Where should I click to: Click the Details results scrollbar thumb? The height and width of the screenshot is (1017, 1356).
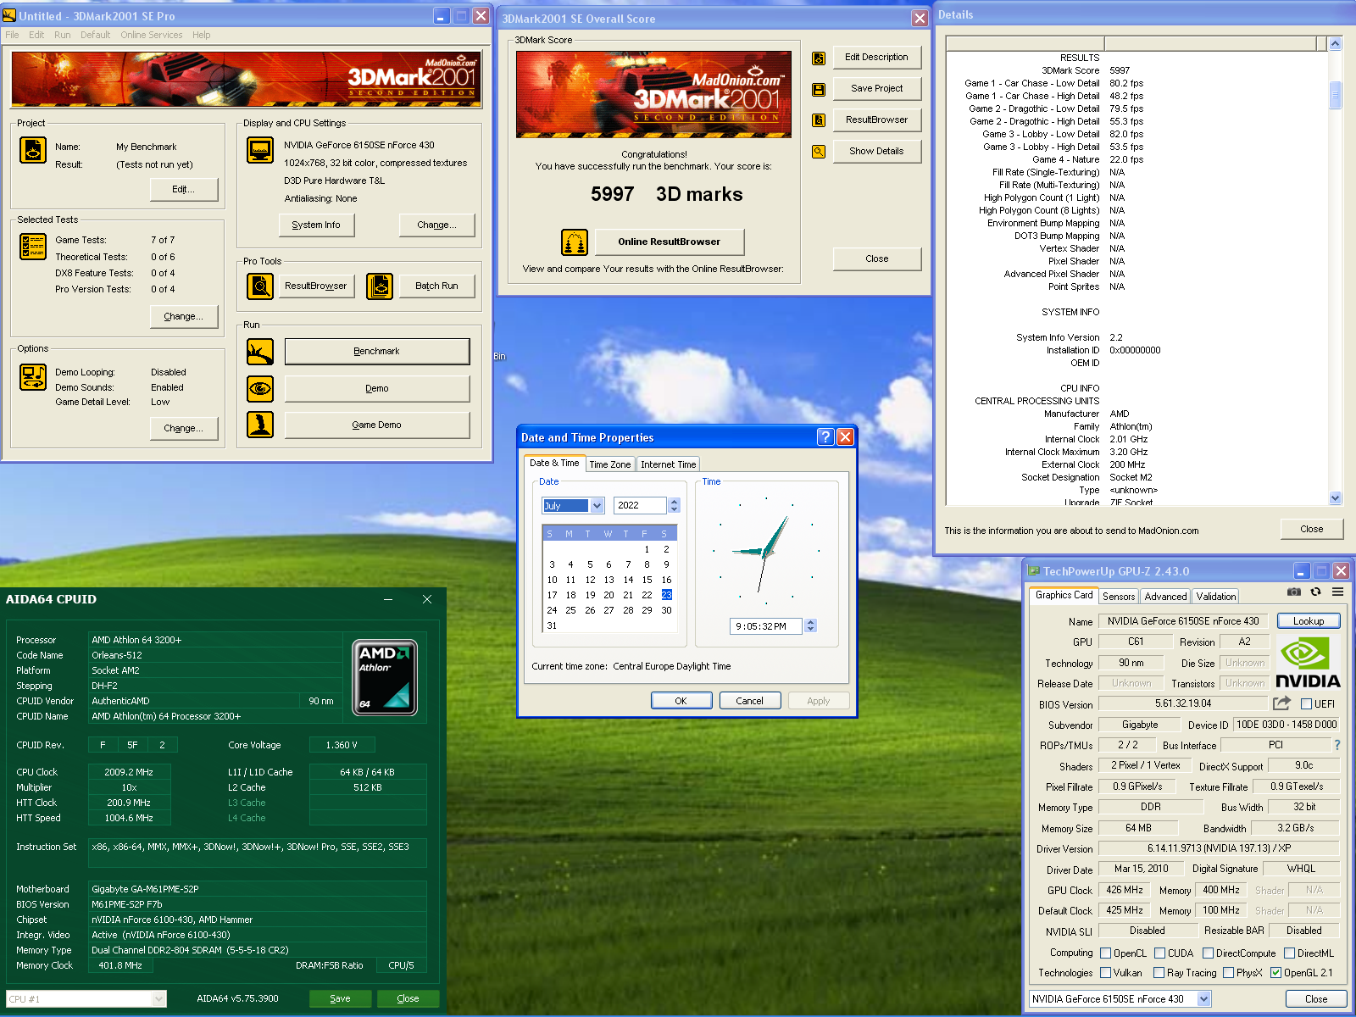coord(1335,95)
